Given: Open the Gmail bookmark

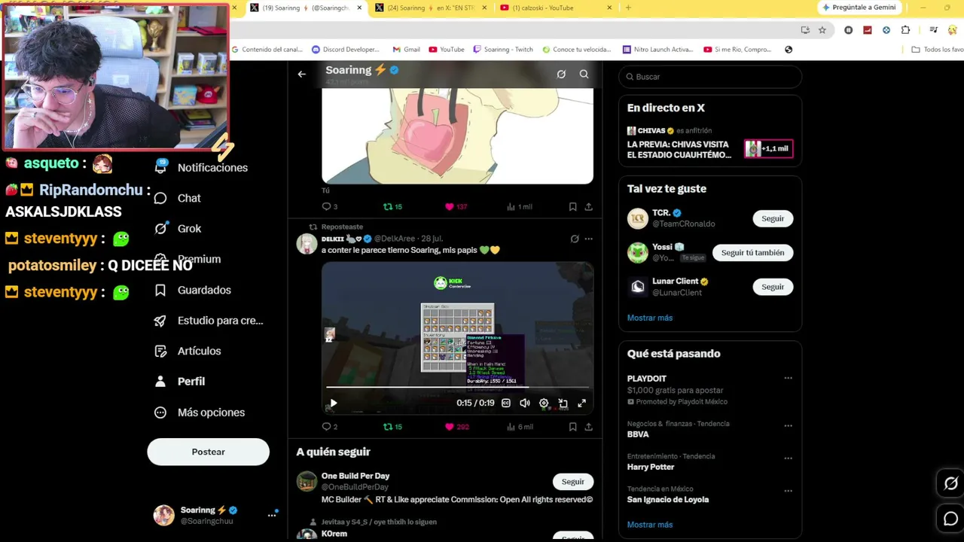Looking at the screenshot, I should coord(406,50).
